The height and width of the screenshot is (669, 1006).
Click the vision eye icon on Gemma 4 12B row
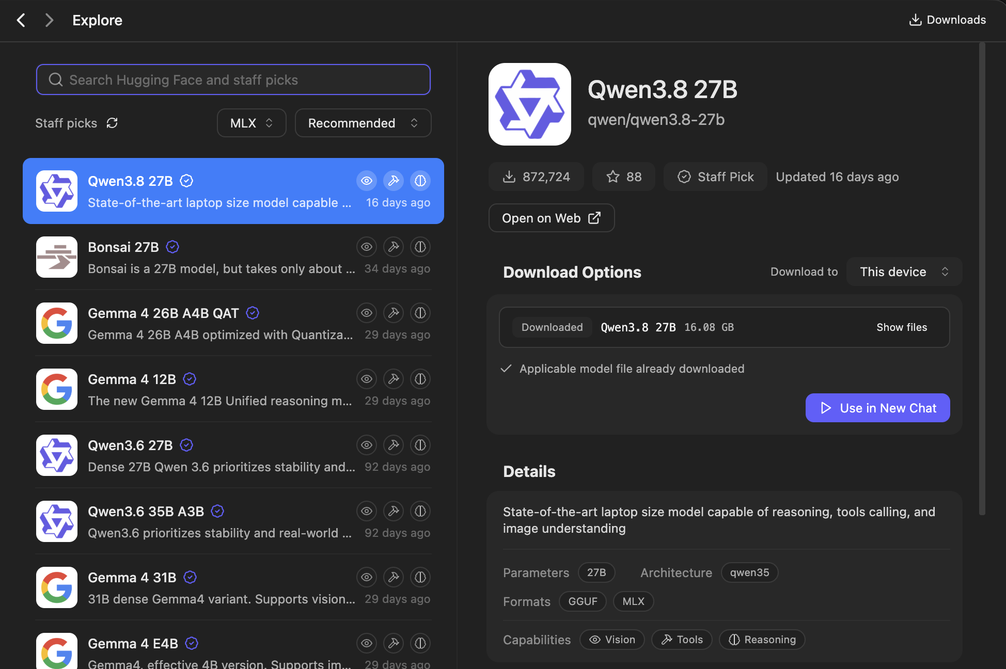pos(367,379)
